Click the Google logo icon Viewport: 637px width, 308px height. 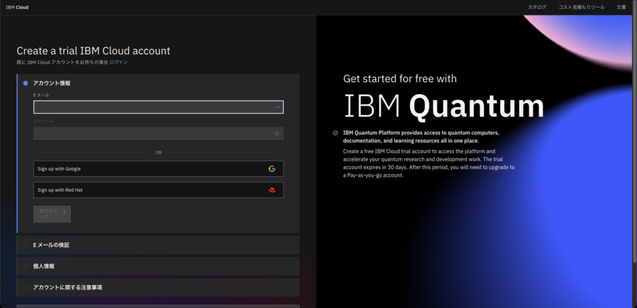[272, 169]
